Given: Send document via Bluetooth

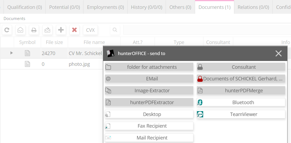Looking at the screenshot, I should pyautogui.click(x=241, y=102).
